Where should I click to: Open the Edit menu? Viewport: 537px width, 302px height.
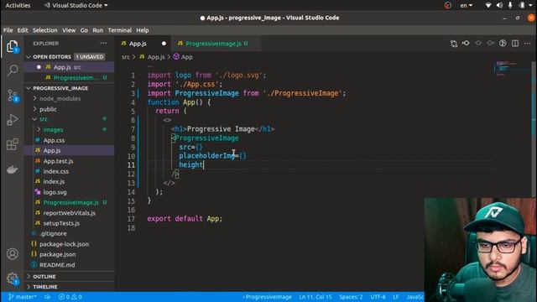[23, 30]
